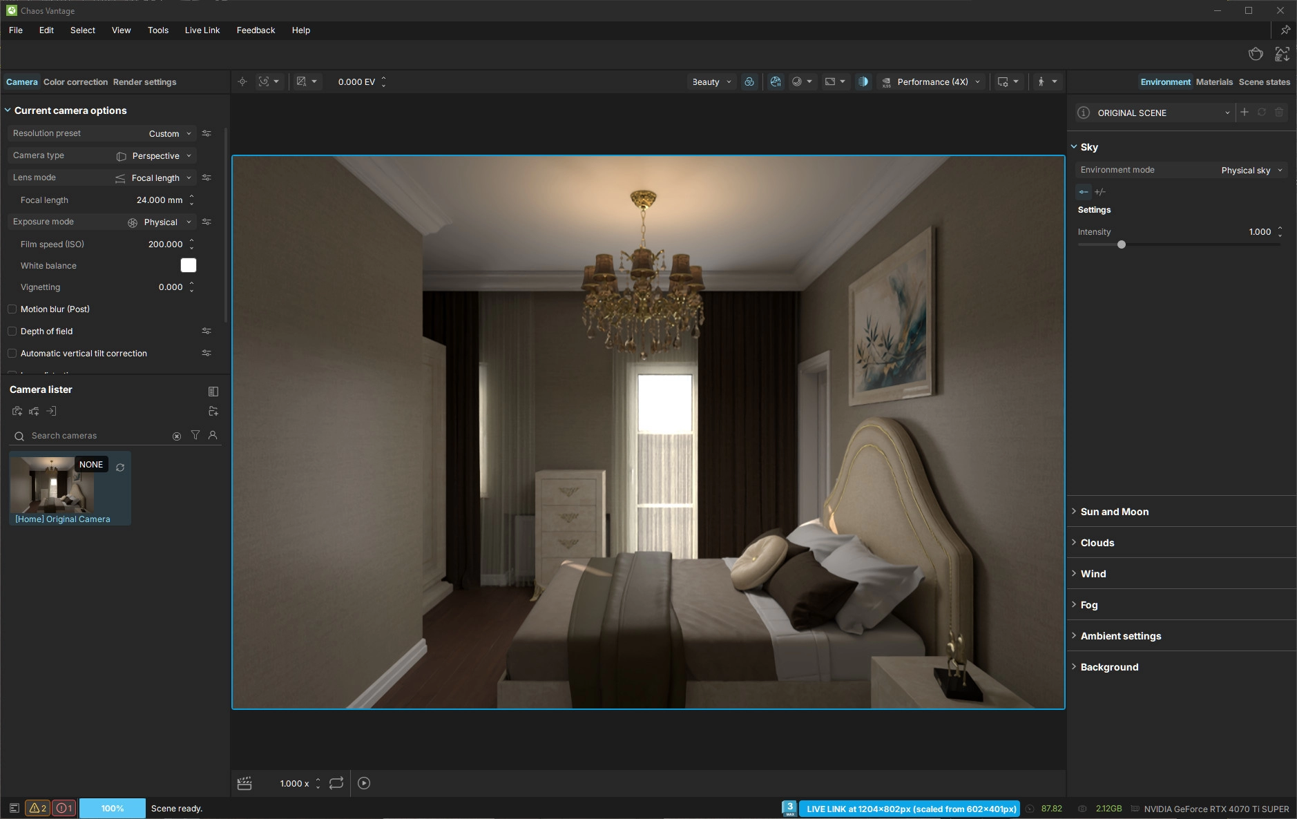Expand the Clouds section
This screenshot has height=819, width=1297.
coord(1097,543)
